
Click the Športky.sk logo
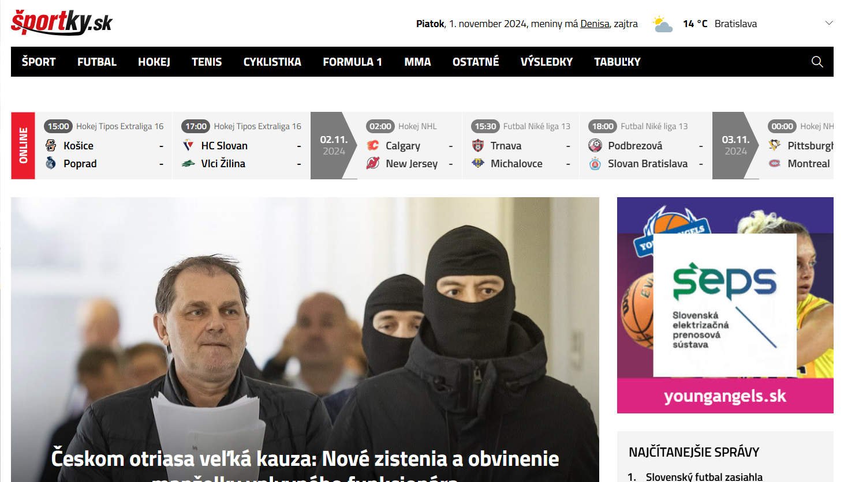(61, 22)
